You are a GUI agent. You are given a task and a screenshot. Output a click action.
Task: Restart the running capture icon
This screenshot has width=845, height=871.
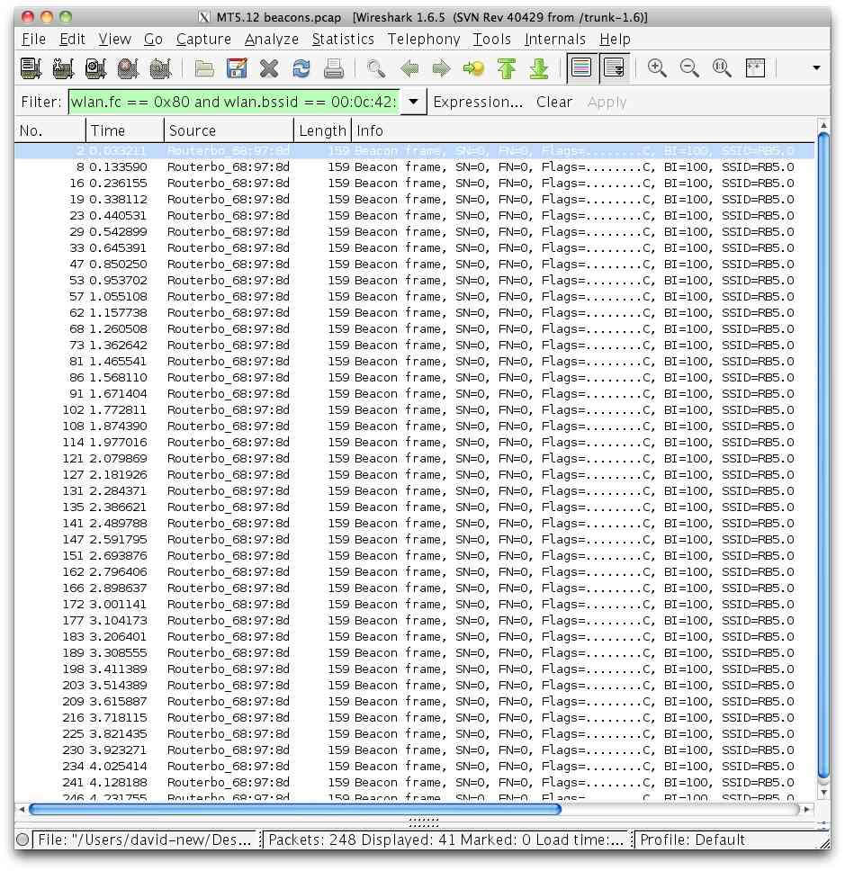(x=160, y=68)
